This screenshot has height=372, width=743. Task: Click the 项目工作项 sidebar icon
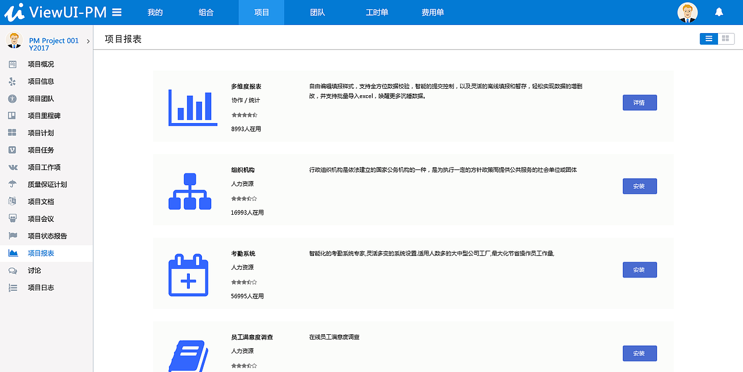click(x=13, y=167)
